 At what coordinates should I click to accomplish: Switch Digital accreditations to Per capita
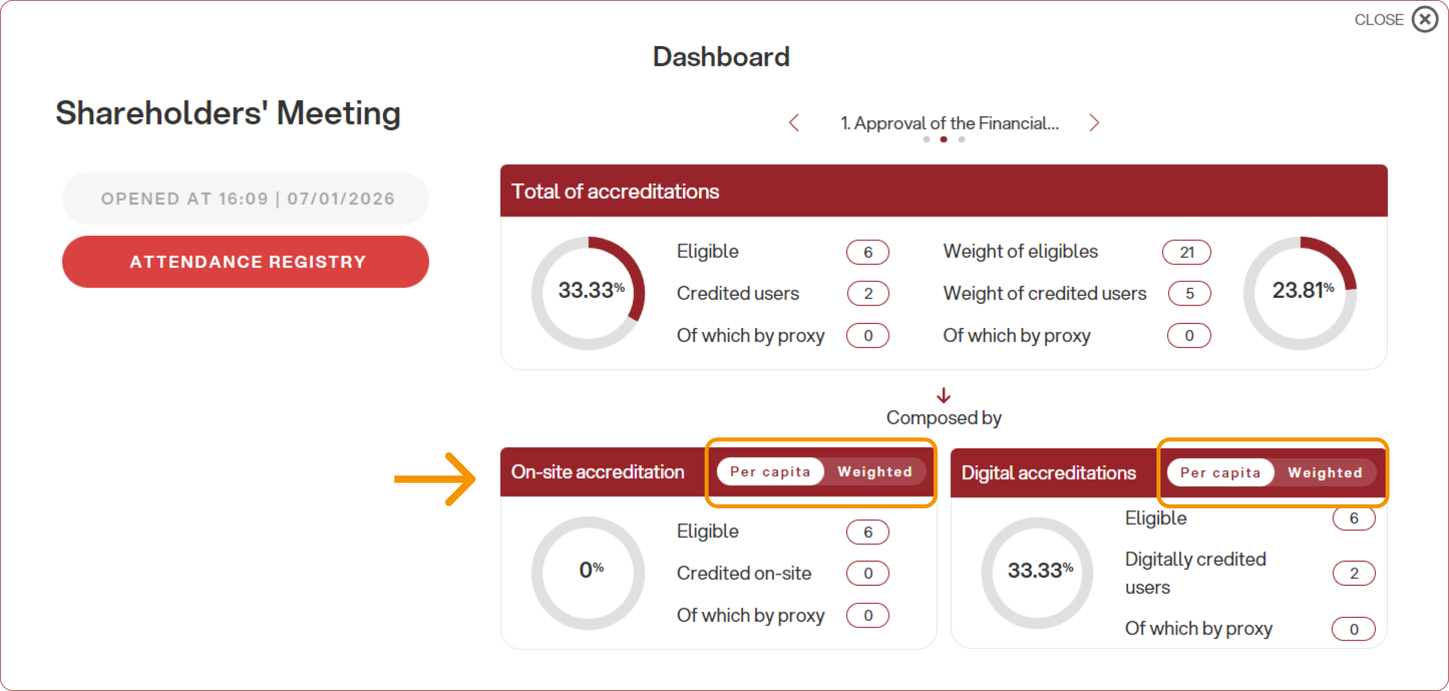[1220, 473]
